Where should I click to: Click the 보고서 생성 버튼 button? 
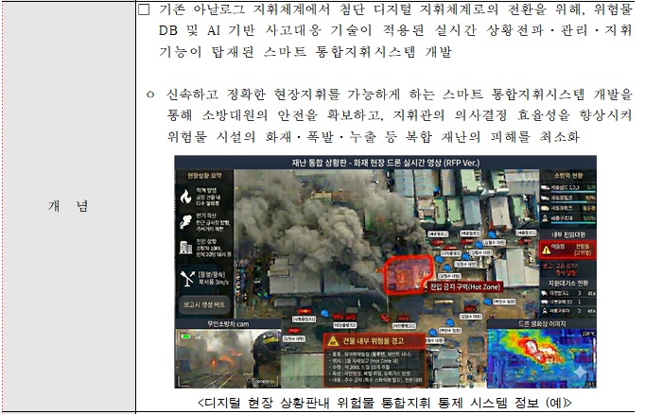[x=204, y=304]
